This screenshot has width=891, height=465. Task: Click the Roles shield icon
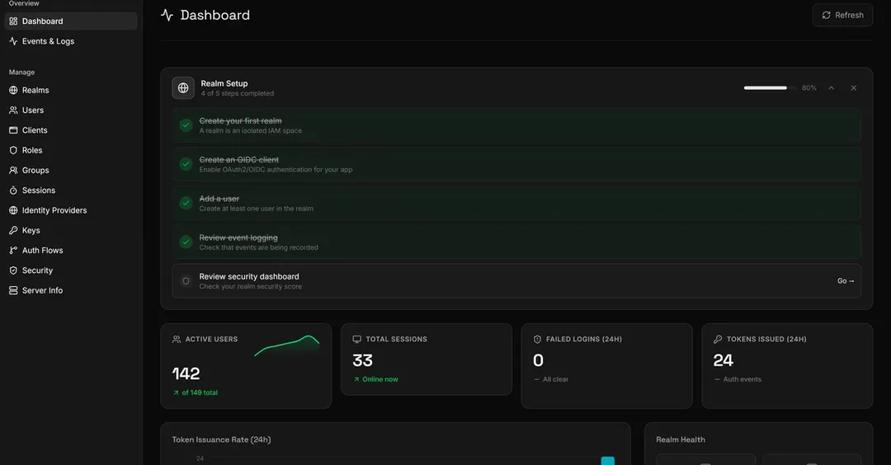point(13,150)
